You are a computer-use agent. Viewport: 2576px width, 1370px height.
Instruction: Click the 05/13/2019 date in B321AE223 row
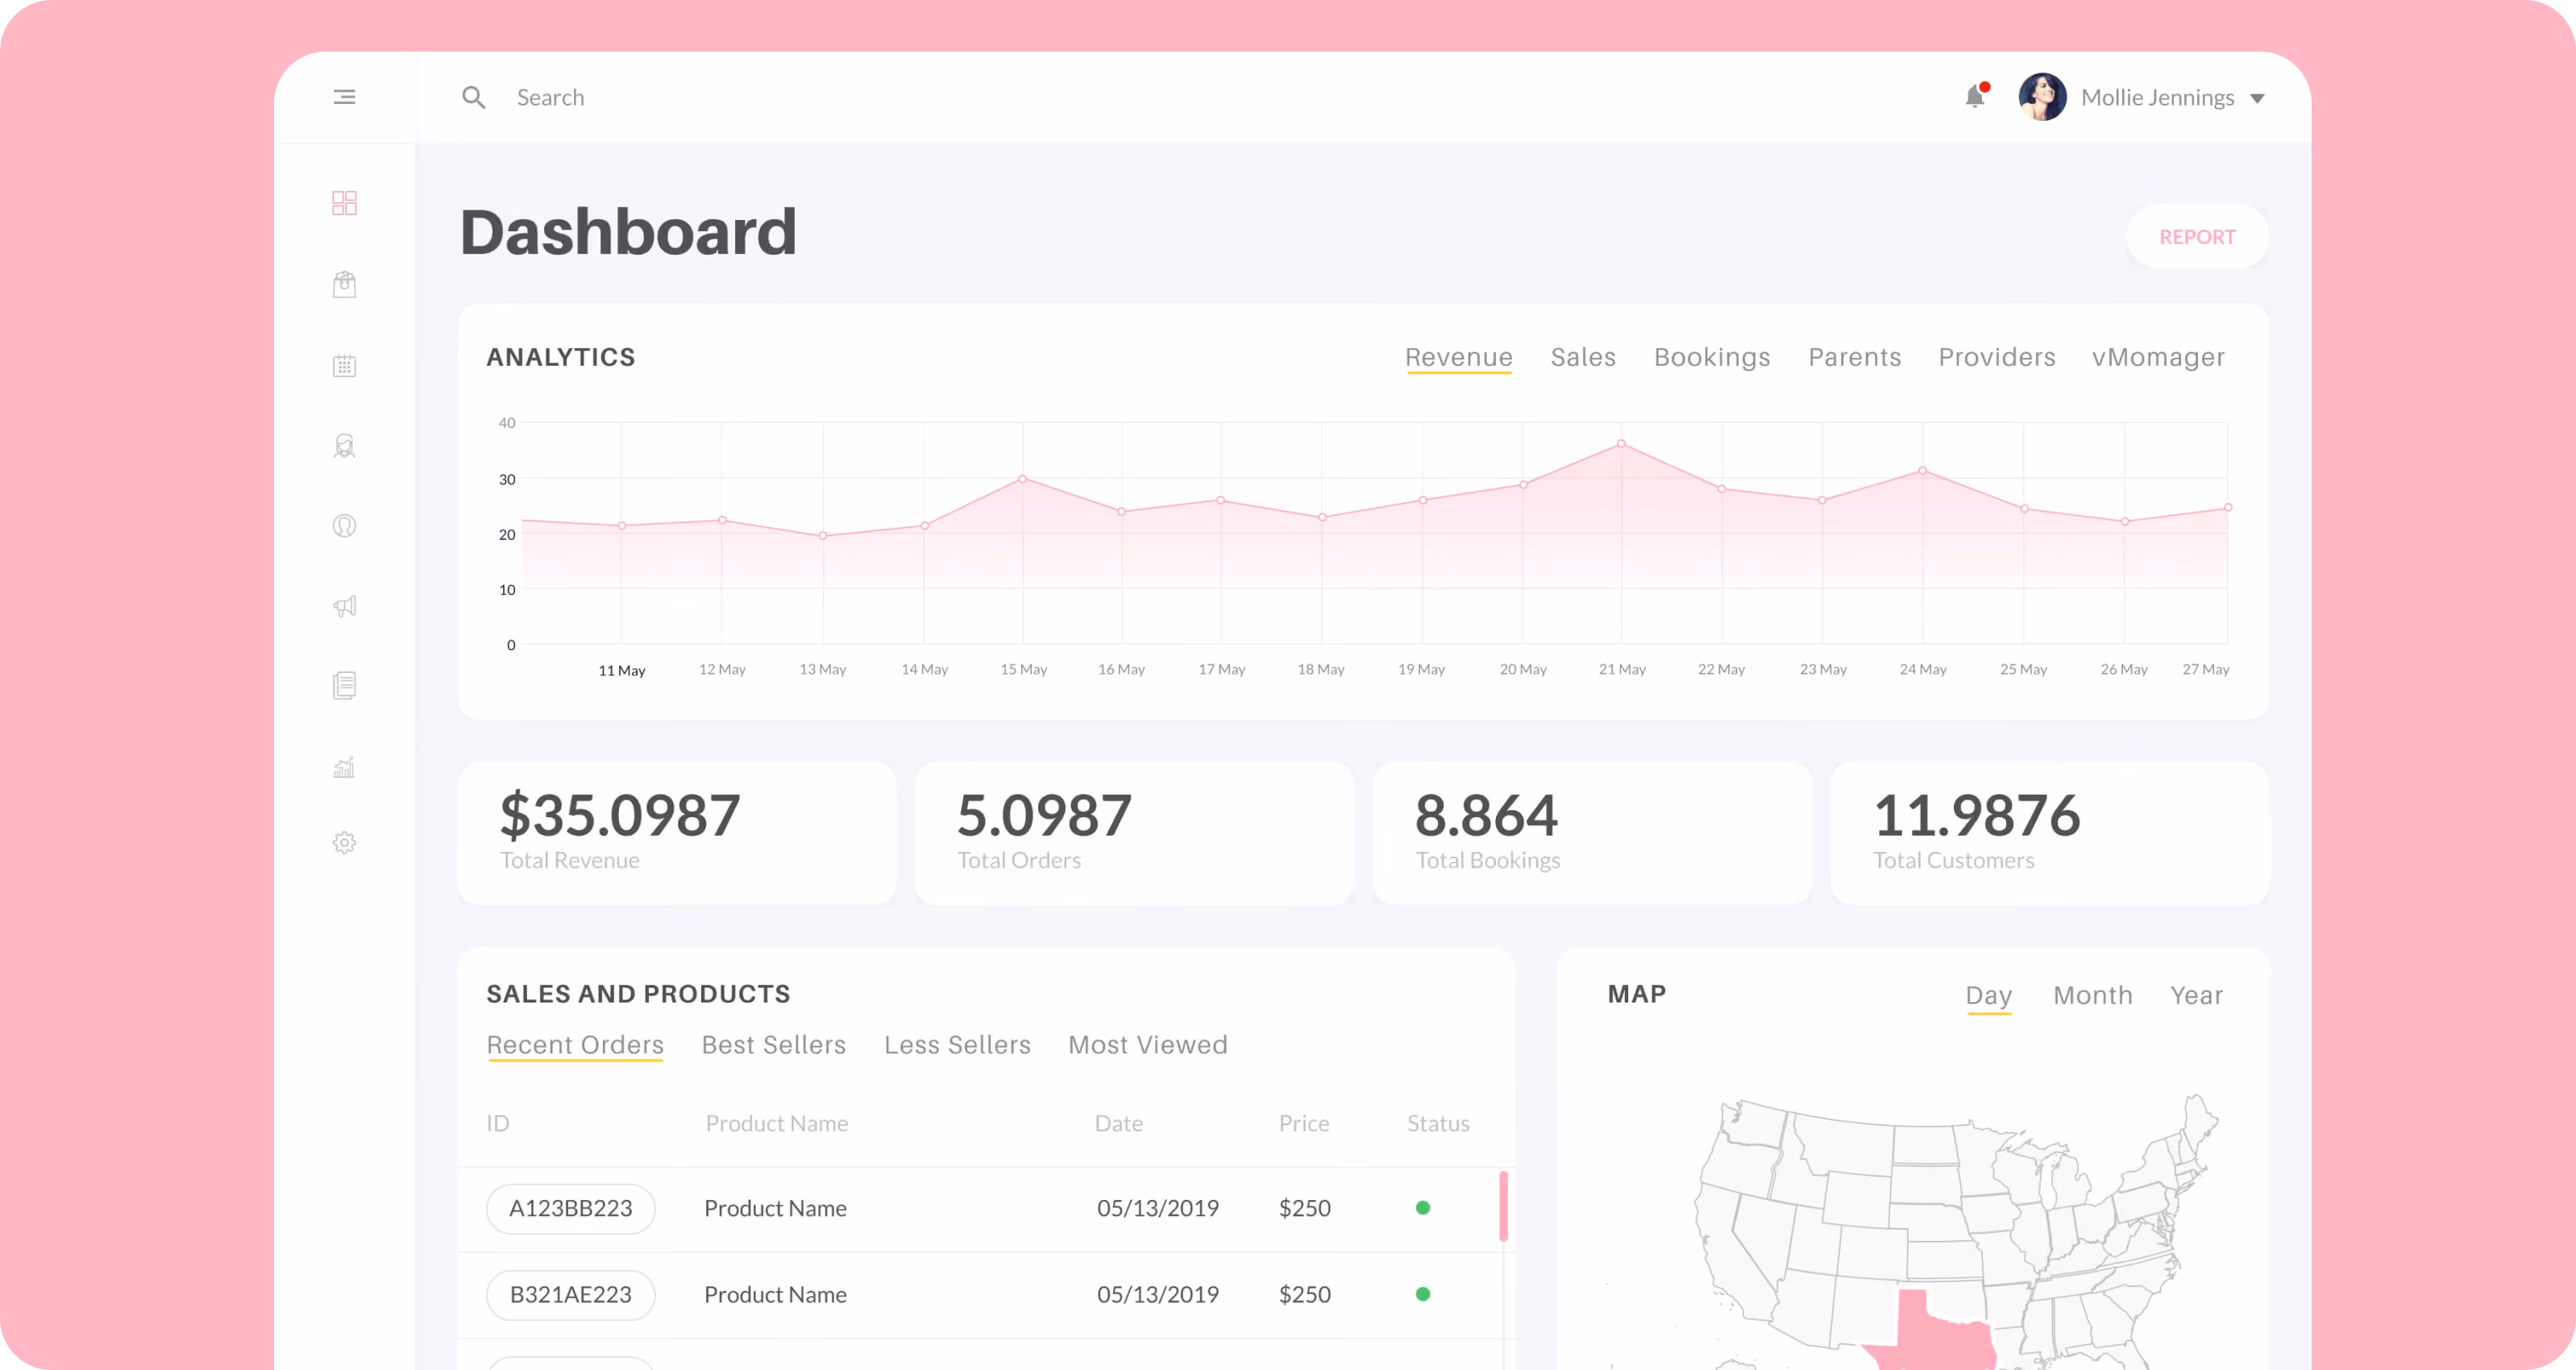pos(1157,1295)
